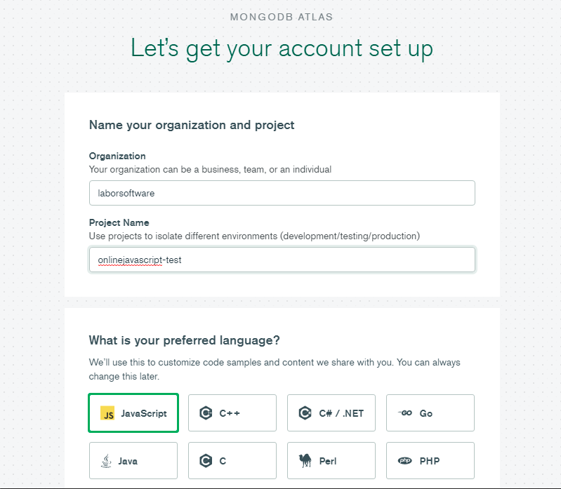Select the Perl language tile
This screenshot has height=489, width=561.
click(331, 461)
